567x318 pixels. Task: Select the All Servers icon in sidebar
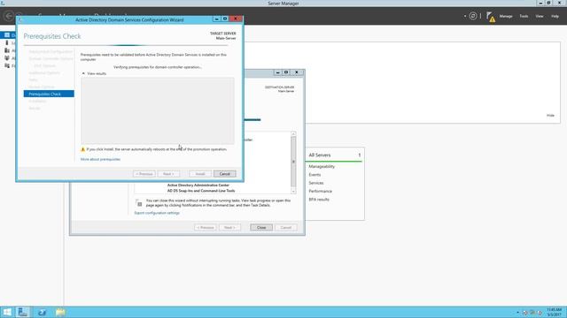7,50
